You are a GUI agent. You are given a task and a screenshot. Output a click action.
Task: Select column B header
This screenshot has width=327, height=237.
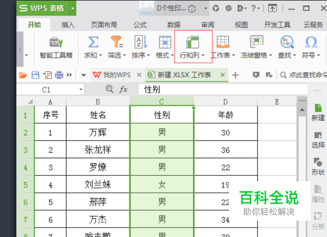click(x=98, y=102)
